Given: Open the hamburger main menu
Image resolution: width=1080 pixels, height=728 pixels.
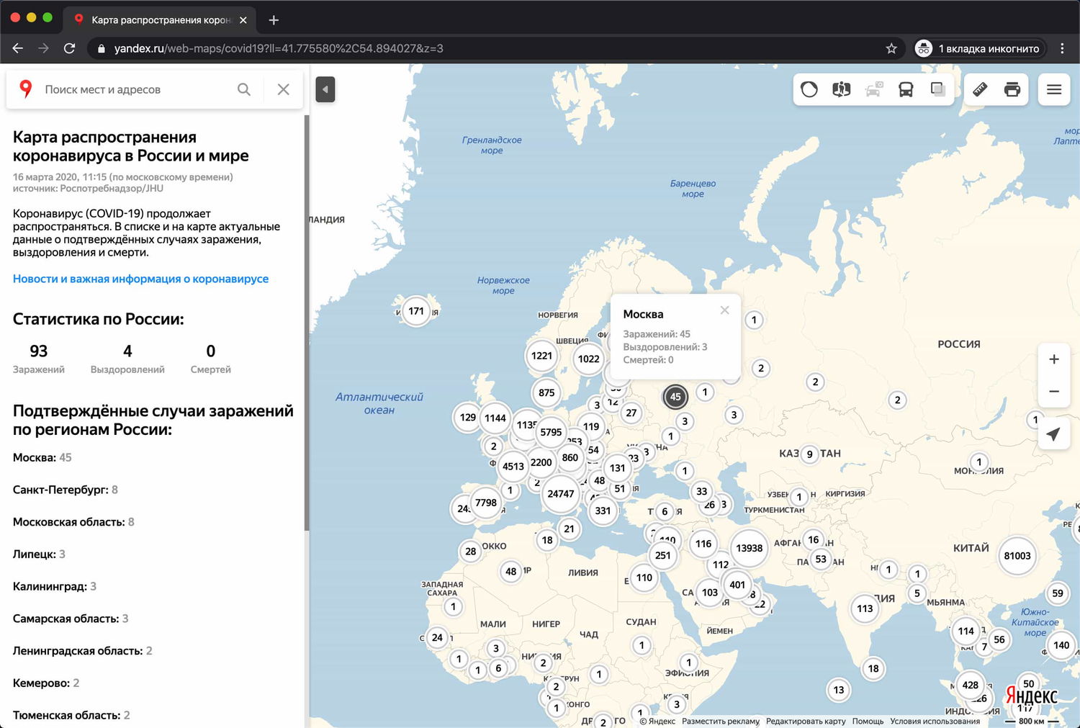Looking at the screenshot, I should [1054, 89].
